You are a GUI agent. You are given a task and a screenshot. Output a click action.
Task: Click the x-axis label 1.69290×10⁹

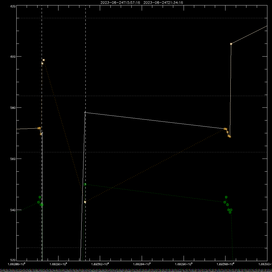click(x=58, y=264)
